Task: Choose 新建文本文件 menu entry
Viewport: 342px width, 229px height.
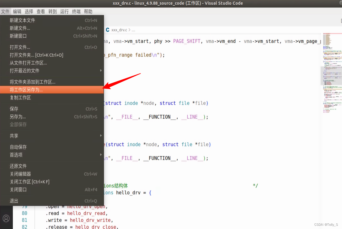Action: 52,20
